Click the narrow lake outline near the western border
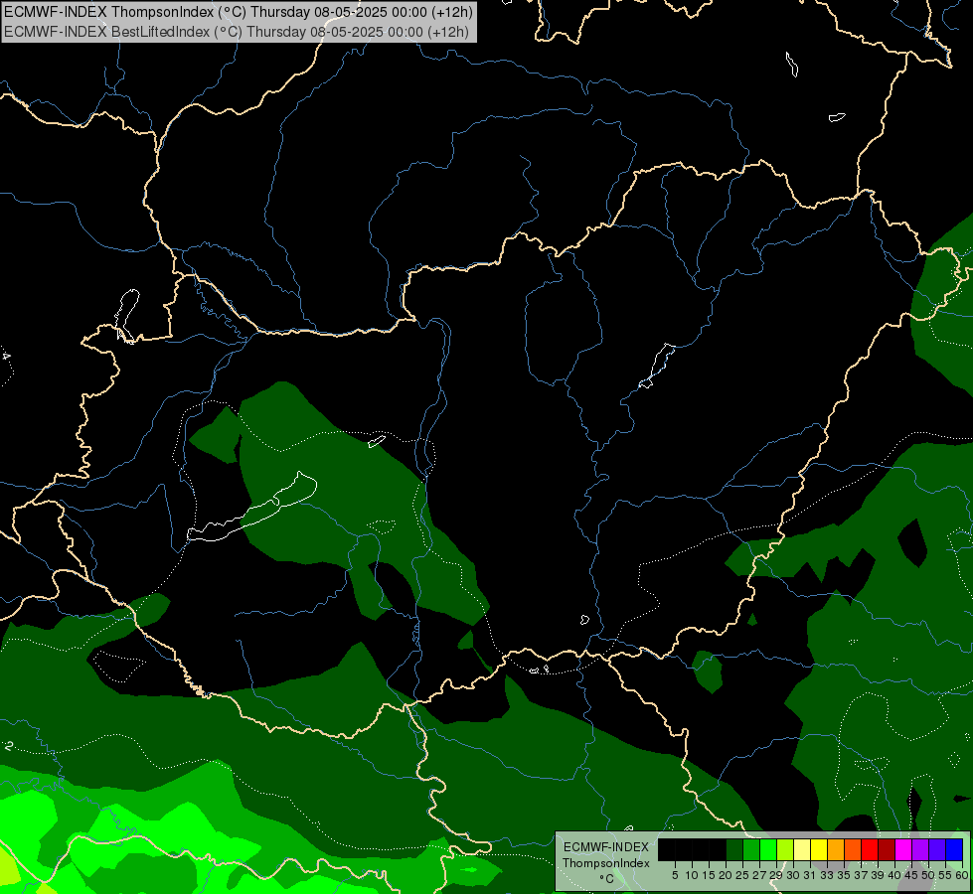 coord(127,315)
